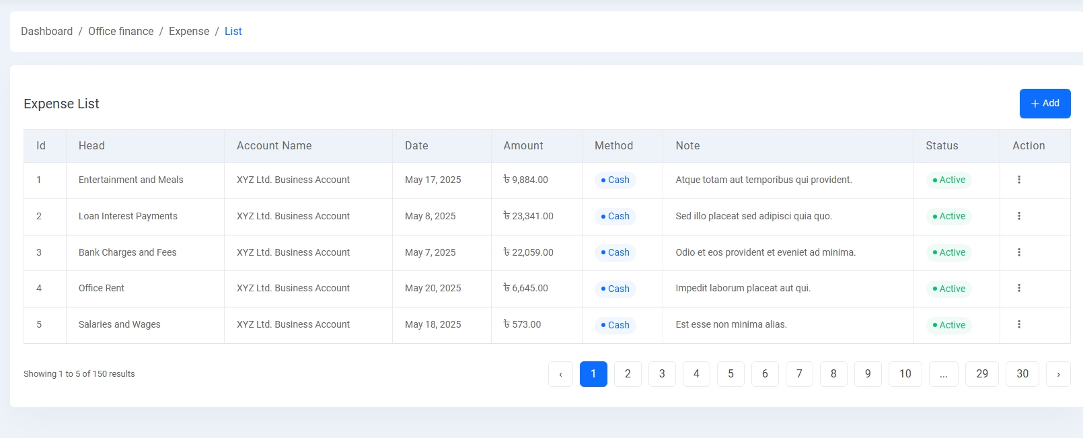The height and width of the screenshot is (438, 1083).
Task: Click the amount 6,645.00
Action: click(x=526, y=288)
